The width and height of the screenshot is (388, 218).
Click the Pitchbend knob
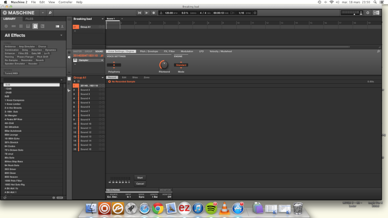tap(163, 65)
